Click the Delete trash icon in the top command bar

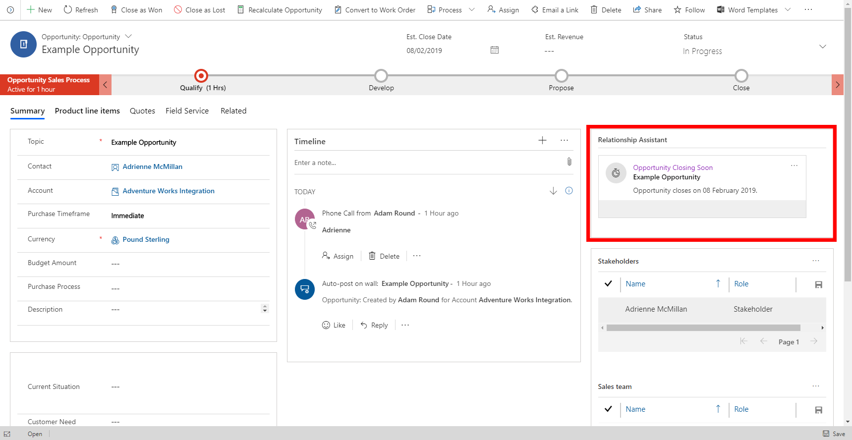click(594, 10)
